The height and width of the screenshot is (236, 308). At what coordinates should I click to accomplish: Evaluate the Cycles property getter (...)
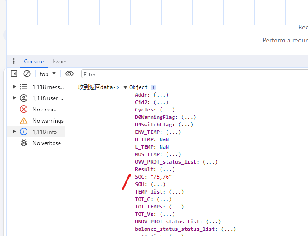tap(167, 110)
